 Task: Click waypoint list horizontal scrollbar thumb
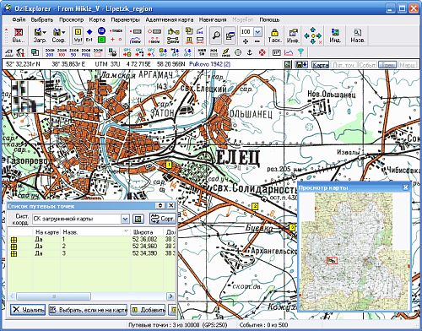(53, 296)
